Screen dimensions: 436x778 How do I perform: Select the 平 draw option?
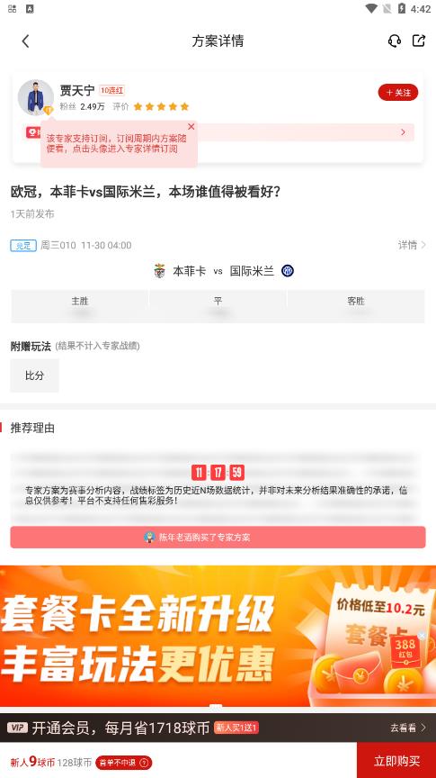click(218, 306)
